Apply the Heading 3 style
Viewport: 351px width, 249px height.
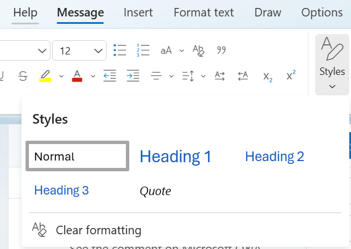point(61,191)
